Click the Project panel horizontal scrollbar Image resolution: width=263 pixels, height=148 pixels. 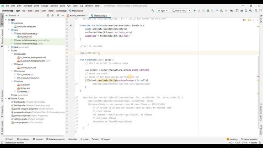point(34,136)
